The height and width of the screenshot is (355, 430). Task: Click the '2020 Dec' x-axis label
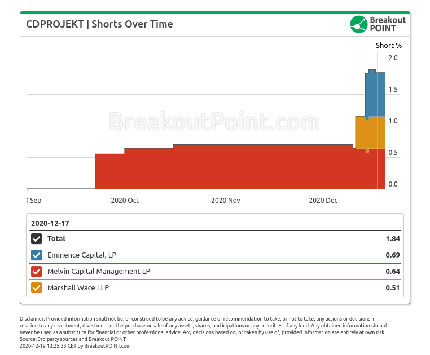click(x=323, y=201)
